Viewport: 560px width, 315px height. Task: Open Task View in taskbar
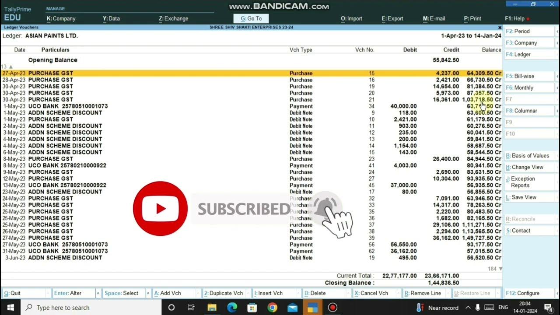191,308
